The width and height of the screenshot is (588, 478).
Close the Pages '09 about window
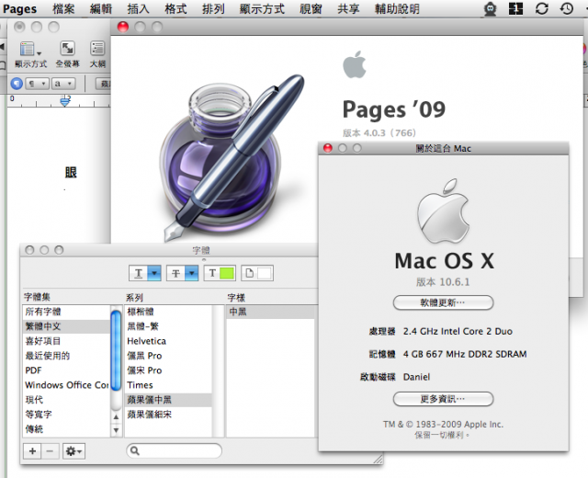pos(123,27)
